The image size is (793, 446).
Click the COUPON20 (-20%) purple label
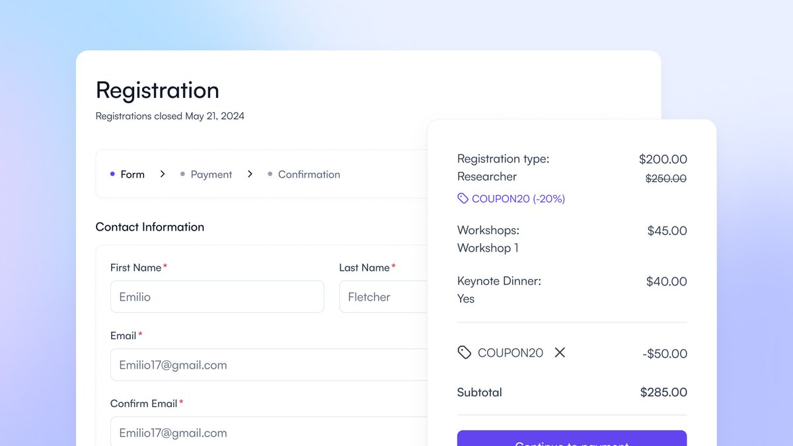(x=519, y=198)
